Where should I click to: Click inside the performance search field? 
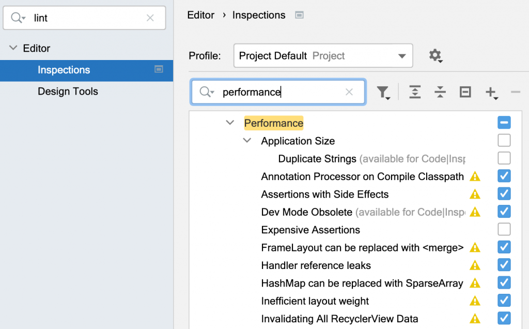[x=279, y=92]
